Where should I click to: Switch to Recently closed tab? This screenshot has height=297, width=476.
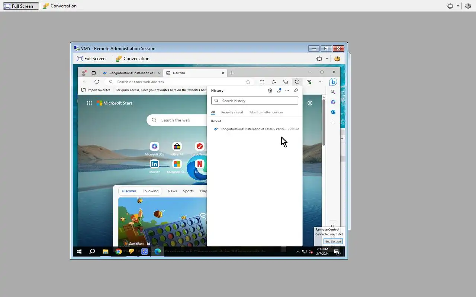click(232, 112)
